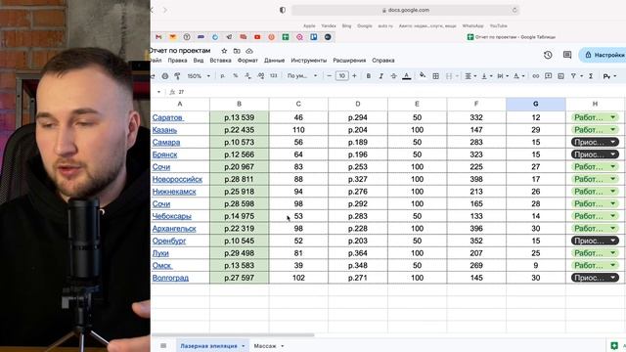Open status dropdown in Оренбург row
This screenshot has width=626, height=352.
(612, 241)
